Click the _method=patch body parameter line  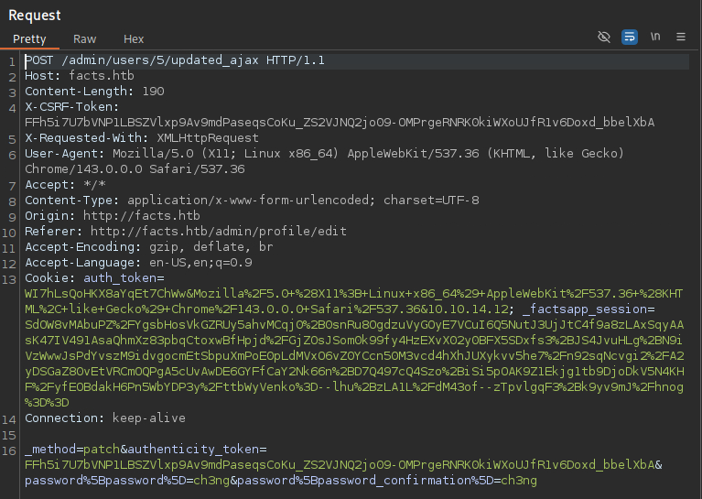click(x=146, y=450)
